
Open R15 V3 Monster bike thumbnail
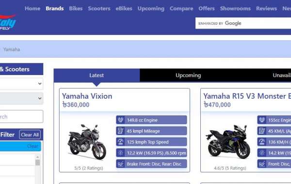tap(228, 142)
